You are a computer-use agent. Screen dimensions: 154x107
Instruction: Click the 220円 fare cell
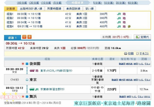point(112,89)
